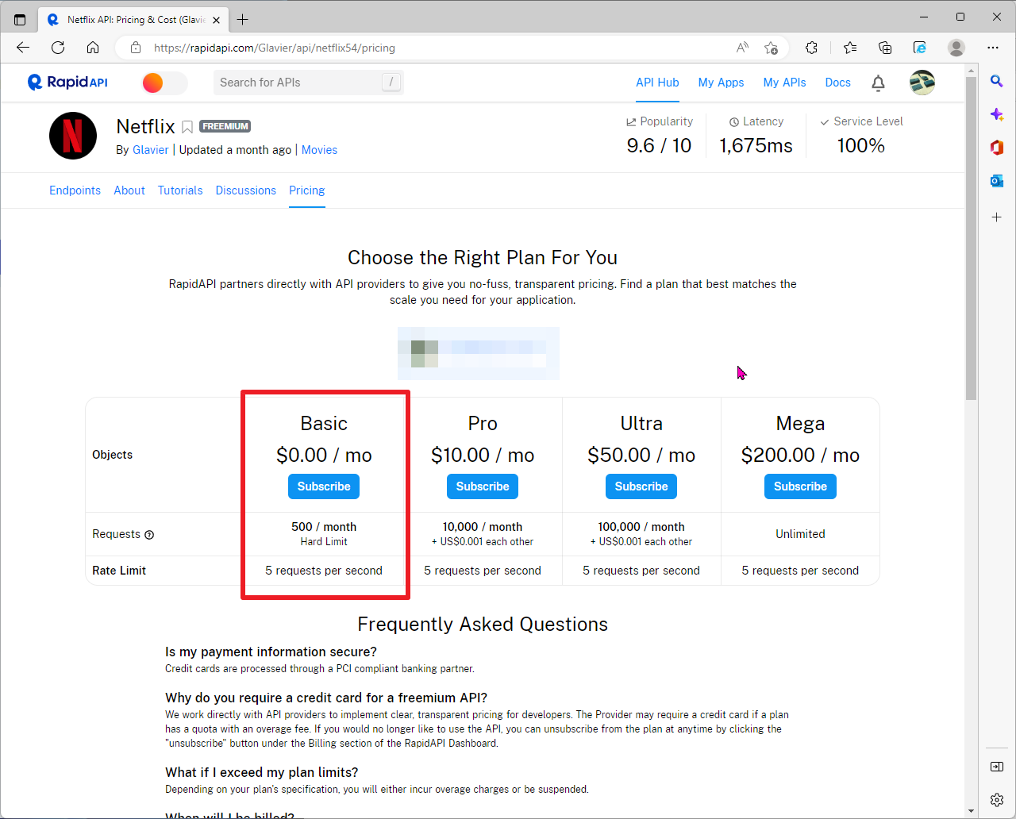
Task: Open the browser essentials toolbar icon
Action: pos(920,48)
